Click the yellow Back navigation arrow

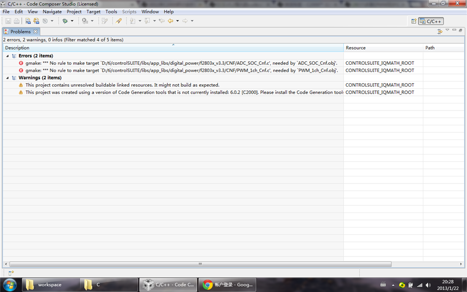coord(170,21)
